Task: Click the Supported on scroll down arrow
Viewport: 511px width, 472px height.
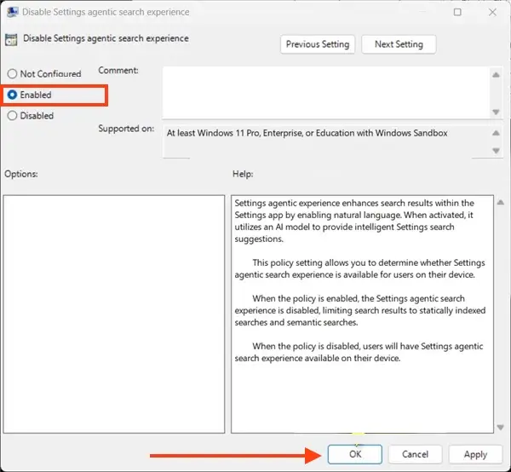Action: [x=496, y=151]
